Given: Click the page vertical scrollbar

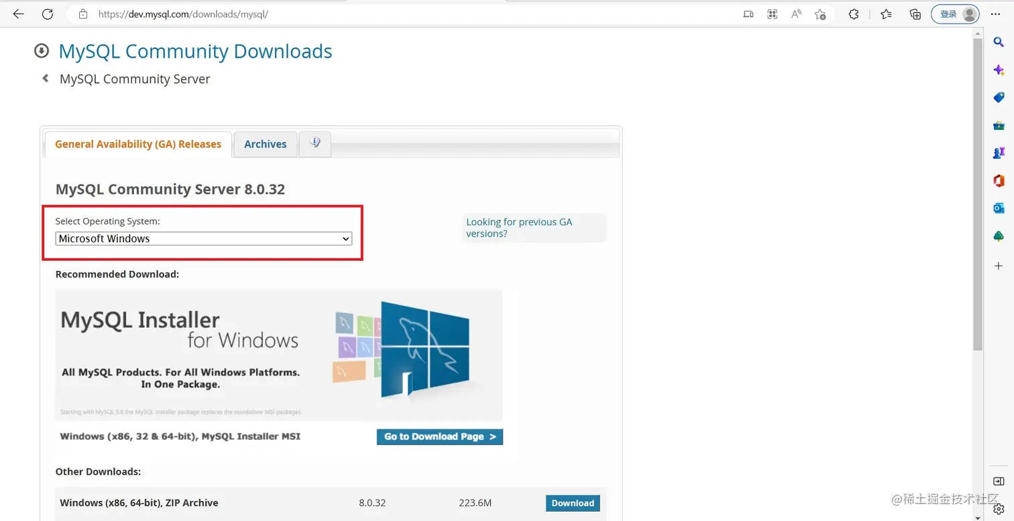Looking at the screenshot, I should click(x=978, y=194).
